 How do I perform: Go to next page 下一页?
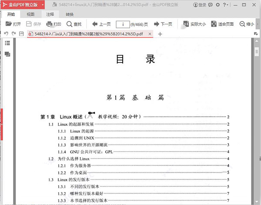point(163,24)
